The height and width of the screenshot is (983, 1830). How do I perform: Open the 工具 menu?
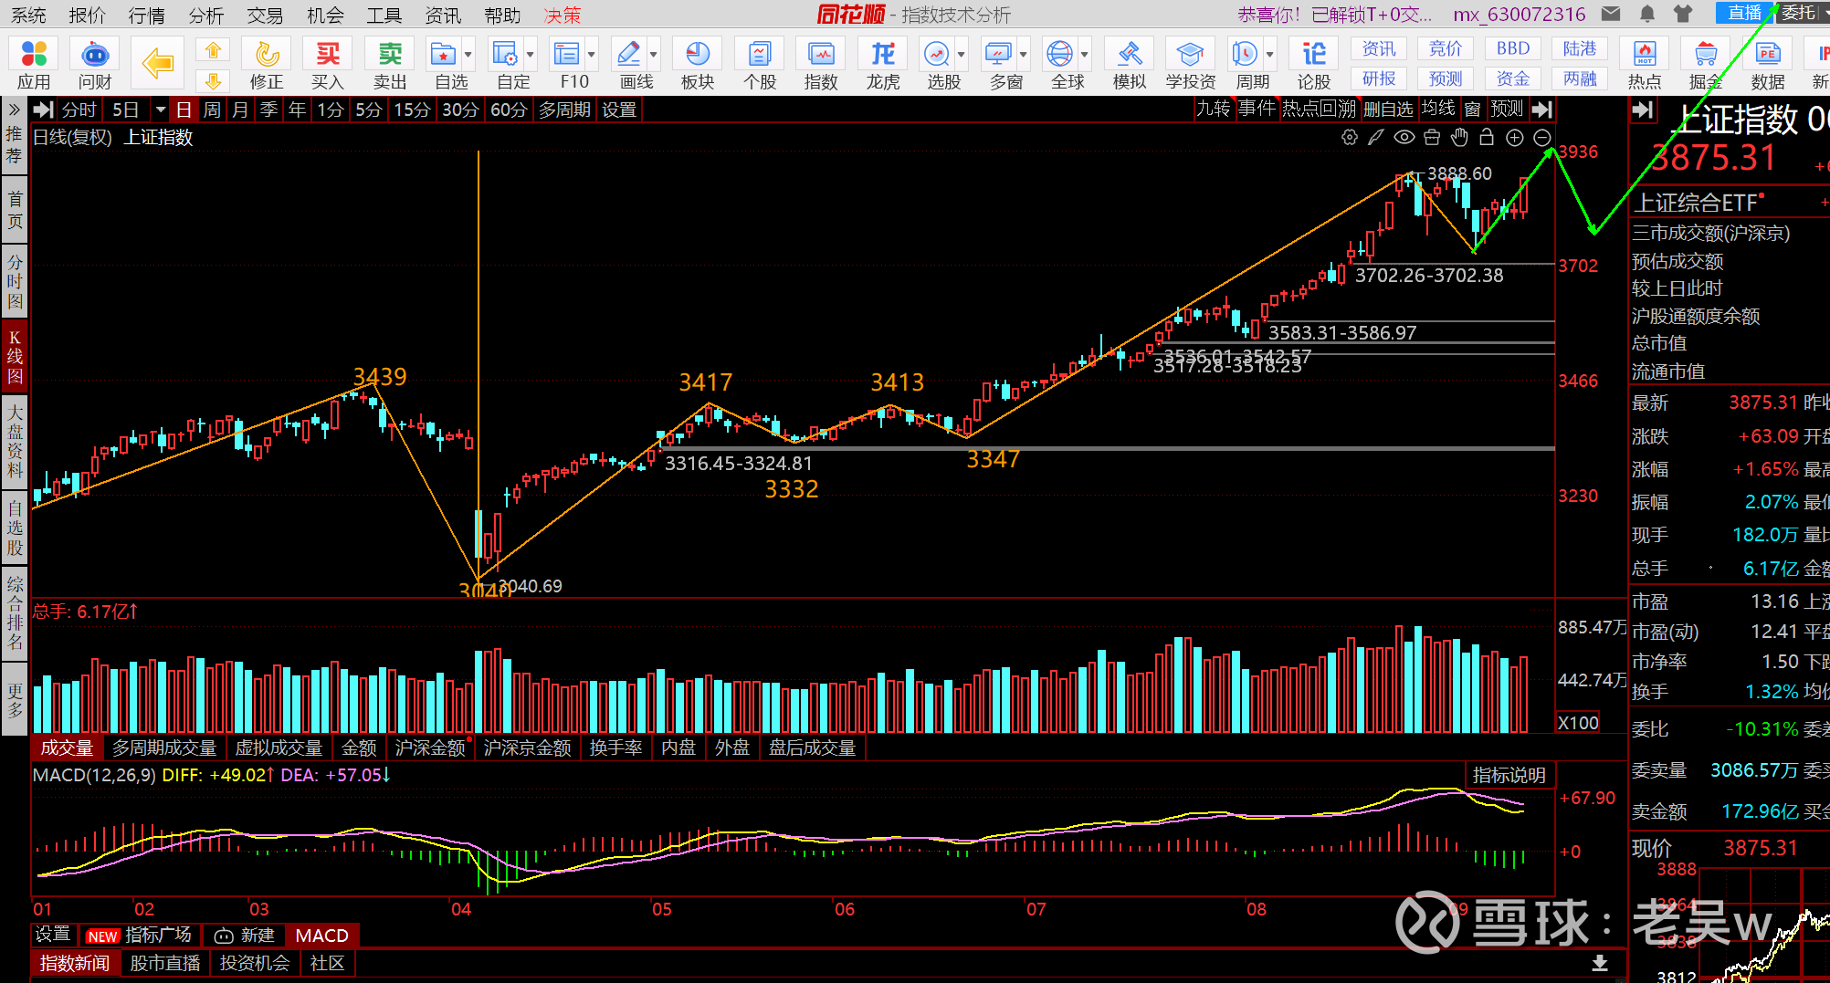coord(384,15)
